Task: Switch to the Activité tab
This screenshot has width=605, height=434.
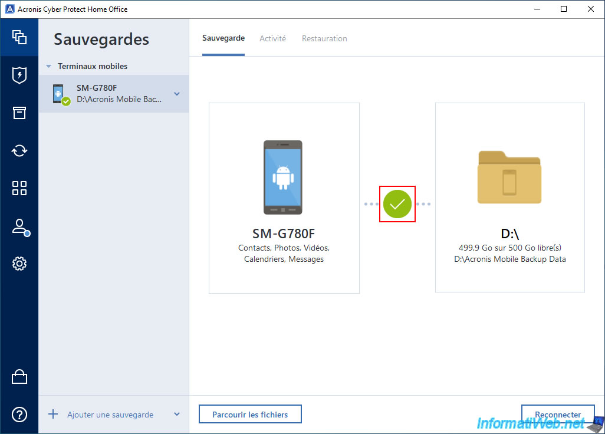Action: click(x=273, y=38)
